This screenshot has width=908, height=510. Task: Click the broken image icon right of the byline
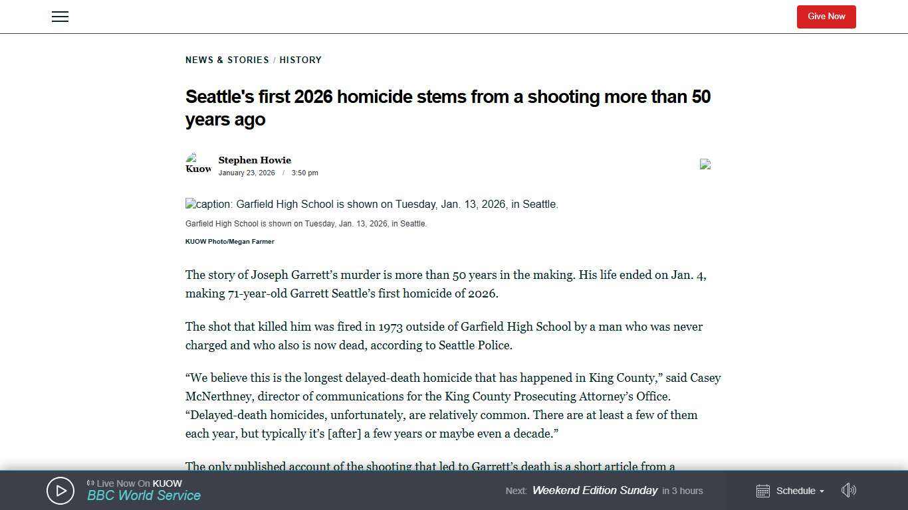(705, 164)
